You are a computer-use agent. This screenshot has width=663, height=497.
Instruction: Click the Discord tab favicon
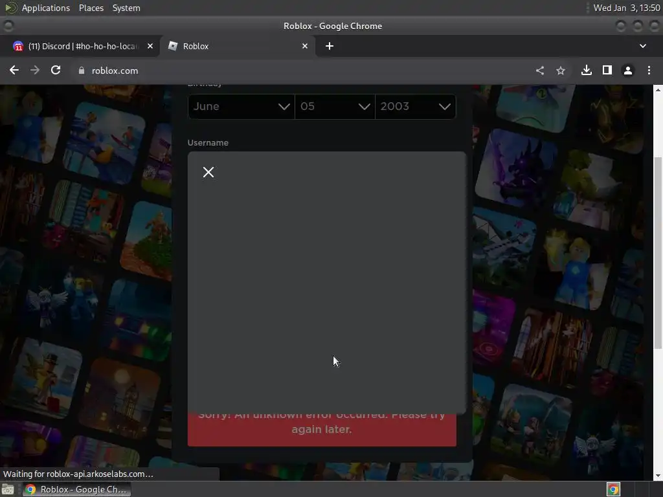point(18,46)
